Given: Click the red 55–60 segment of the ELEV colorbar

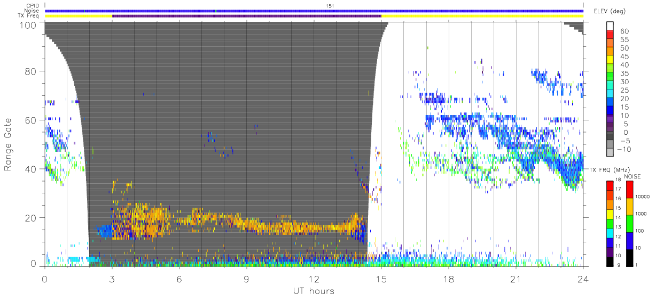Looking at the screenshot, I should tap(610, 35).
